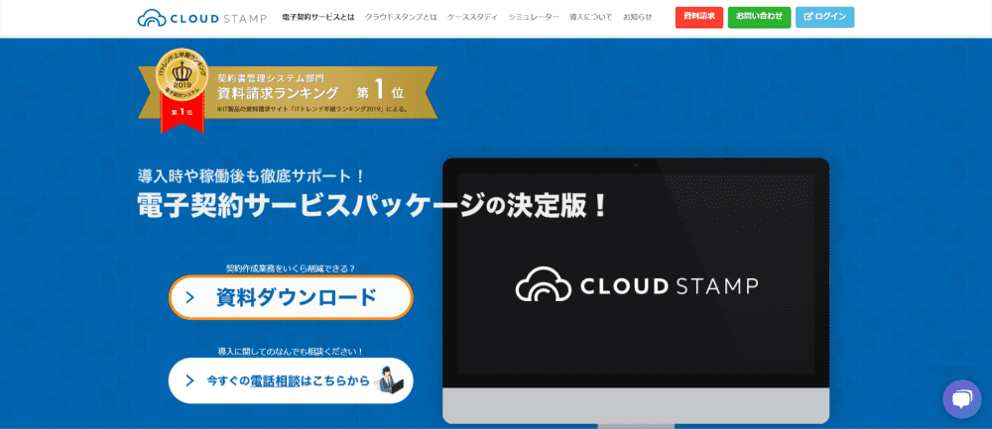Open the chat widget bubble icon

[961, 399]
